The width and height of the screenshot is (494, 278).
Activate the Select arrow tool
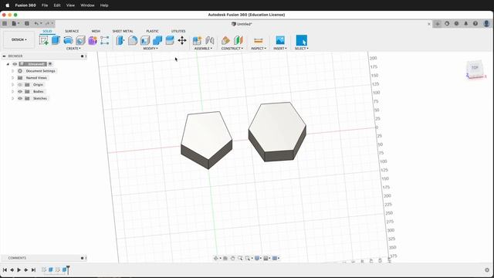point(302,40)
